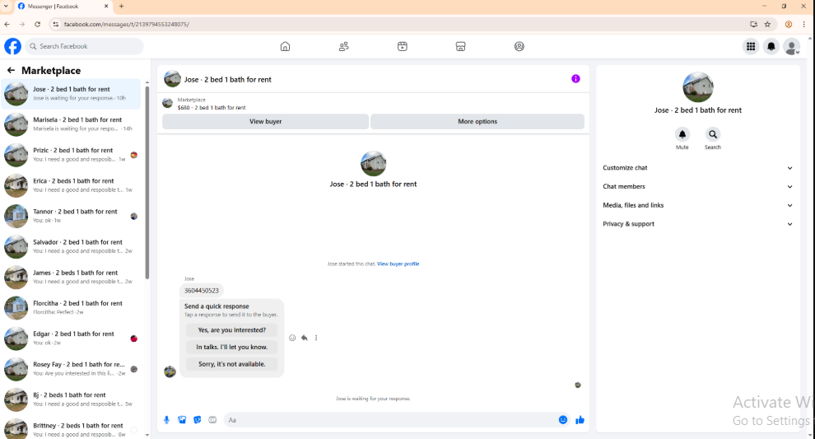815x439 pixels.
Task: Open the Video (Watch) icon
Action: [x=403, y=46]
